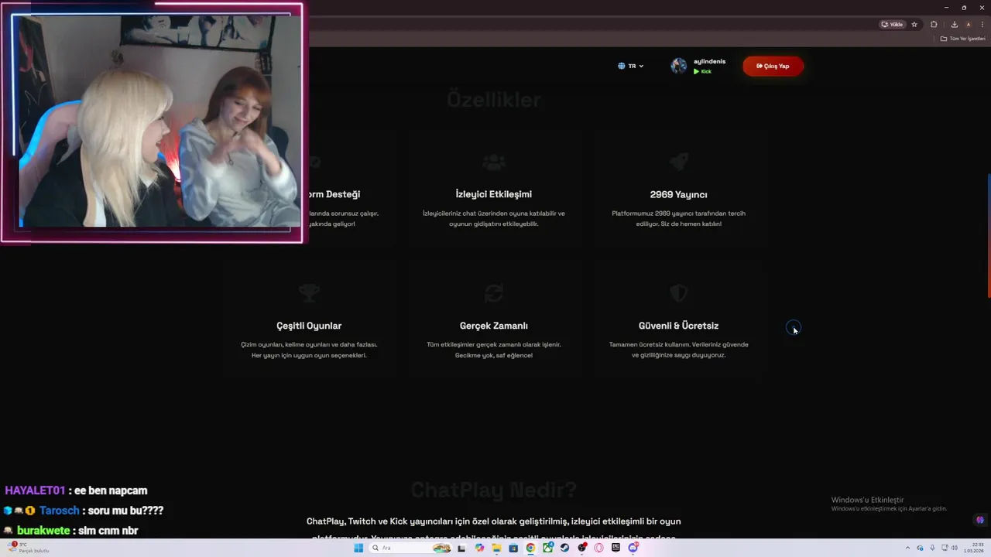Open File Explorer from the taskbar
The height and width of the screenshot is (557, 991).
pyautogui.click(x=496, y=548)
